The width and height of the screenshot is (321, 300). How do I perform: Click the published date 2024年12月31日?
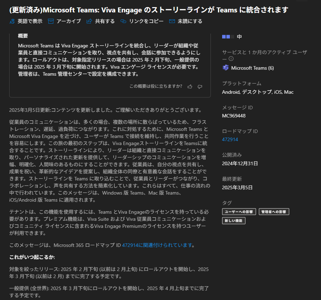coord(240,163)
